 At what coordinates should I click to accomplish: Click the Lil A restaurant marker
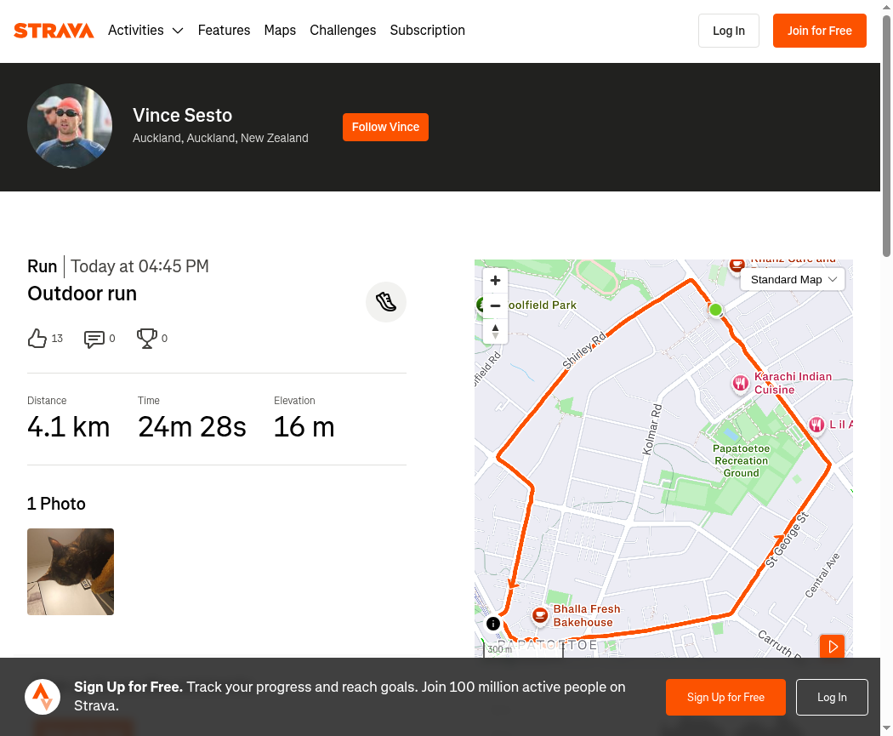pos(816,425)
